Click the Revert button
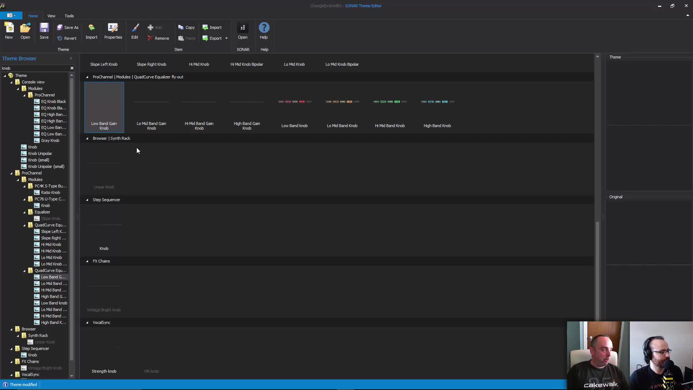The image size is (693, 390). point(67,38)
